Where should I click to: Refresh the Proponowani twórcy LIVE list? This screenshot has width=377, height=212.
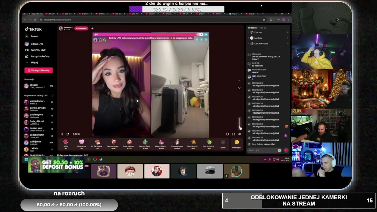click(52, 95)
